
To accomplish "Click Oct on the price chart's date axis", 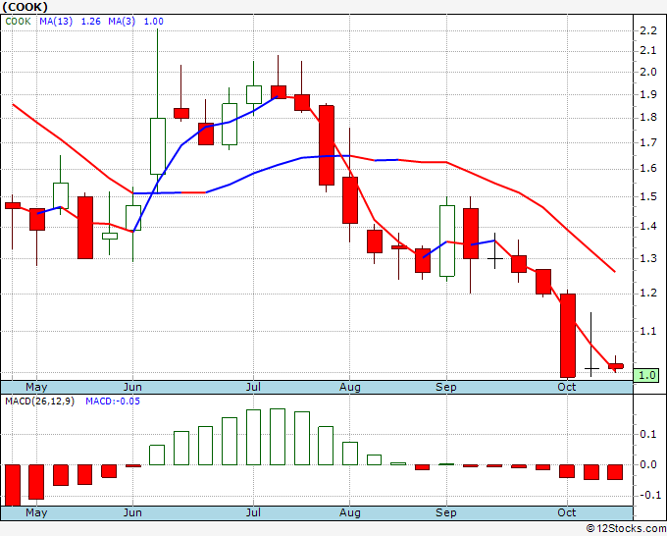I will point(567,387).
